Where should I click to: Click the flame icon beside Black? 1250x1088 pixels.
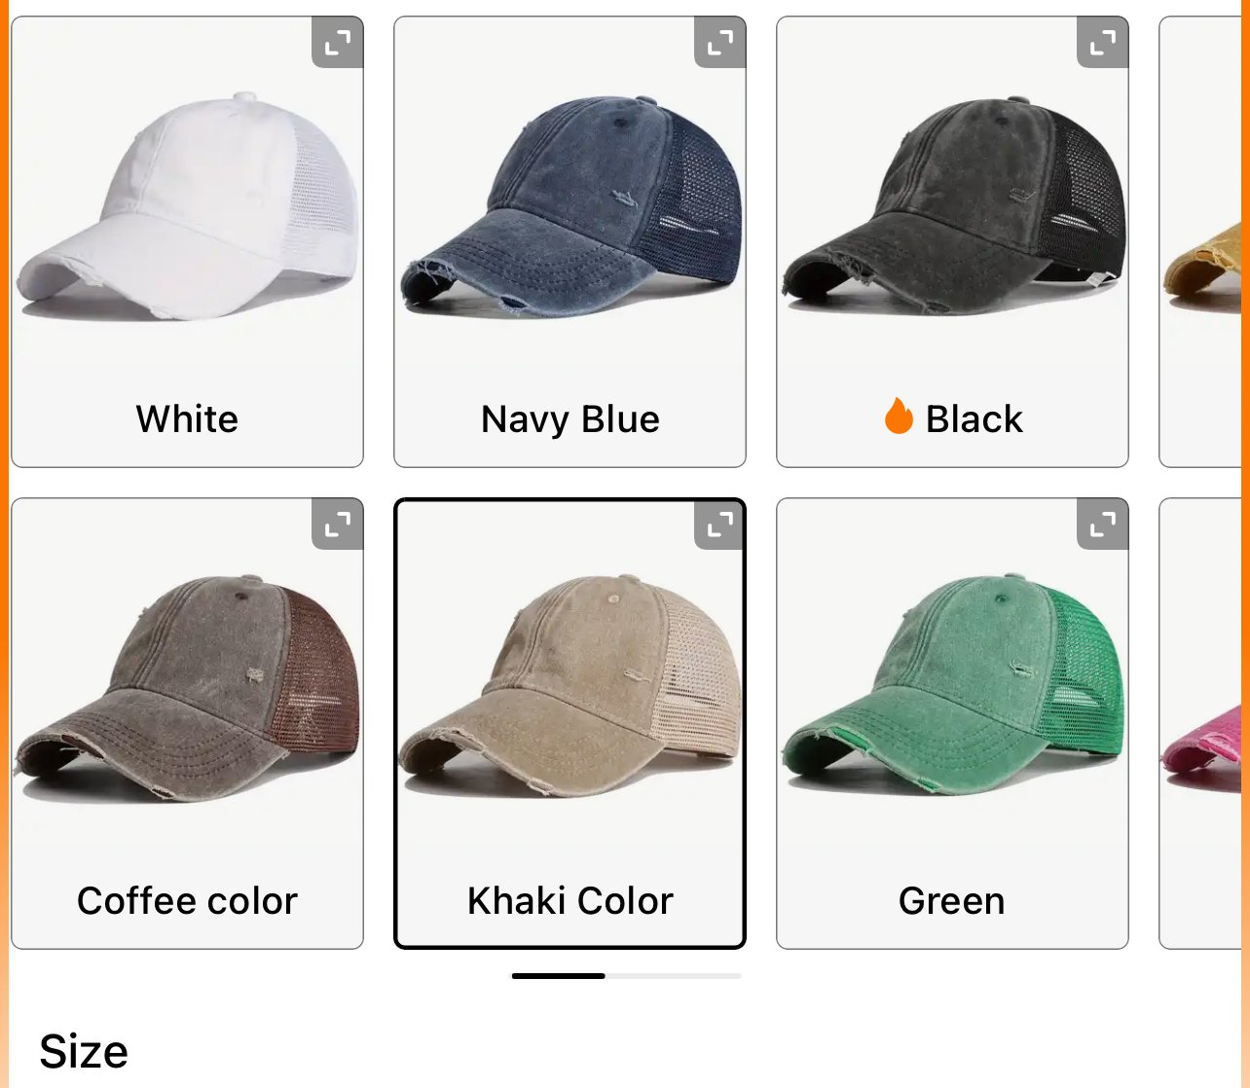[899, 417]
